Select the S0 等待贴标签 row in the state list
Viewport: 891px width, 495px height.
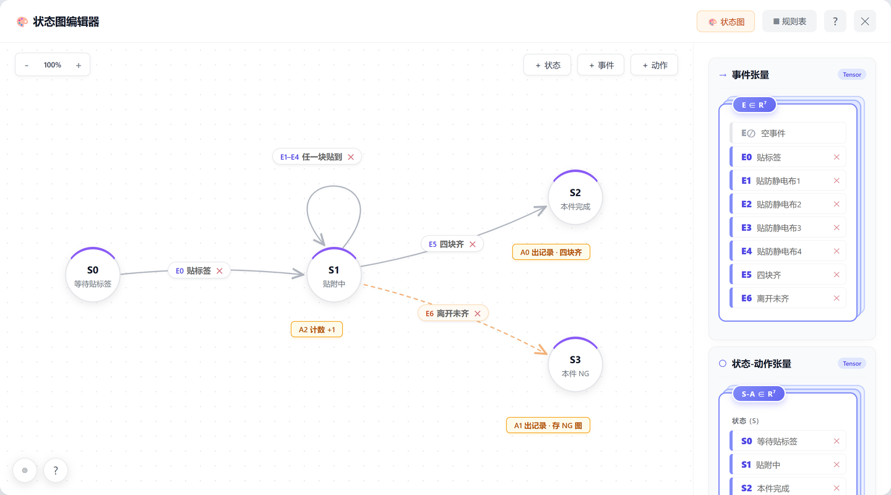tap(788, 441)
